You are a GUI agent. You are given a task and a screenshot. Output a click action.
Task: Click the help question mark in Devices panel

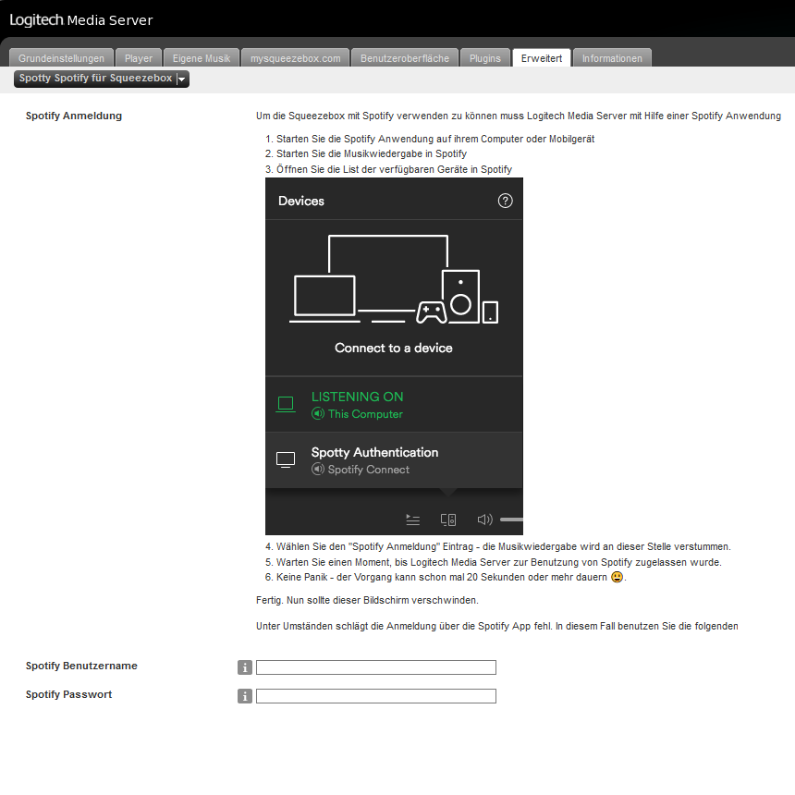tap(505, 201)
